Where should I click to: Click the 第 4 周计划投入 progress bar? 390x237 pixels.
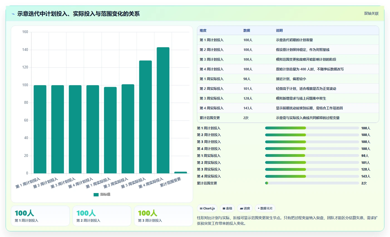(312, 149)
